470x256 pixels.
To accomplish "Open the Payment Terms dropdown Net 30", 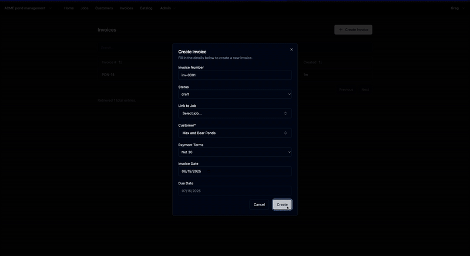I will click(234, 152).
